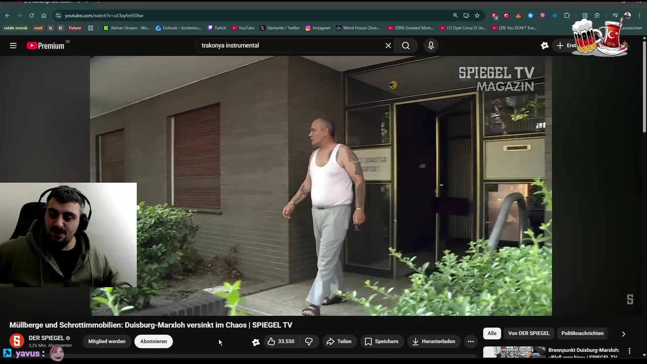Screen dimensions: 647x364
Task: Click the magnifier search button
Action: 406,45
